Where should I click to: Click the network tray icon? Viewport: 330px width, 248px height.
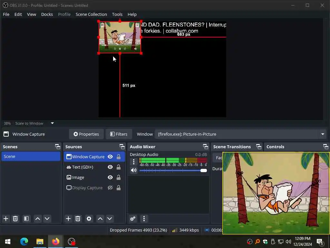[x=281, y=242]
